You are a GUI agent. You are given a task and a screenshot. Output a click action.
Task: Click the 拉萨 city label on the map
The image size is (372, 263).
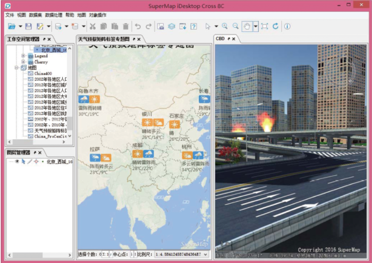[x=95, y=149]
